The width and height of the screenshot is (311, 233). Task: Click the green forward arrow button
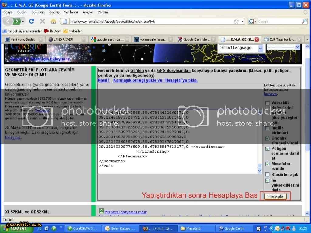17,22
